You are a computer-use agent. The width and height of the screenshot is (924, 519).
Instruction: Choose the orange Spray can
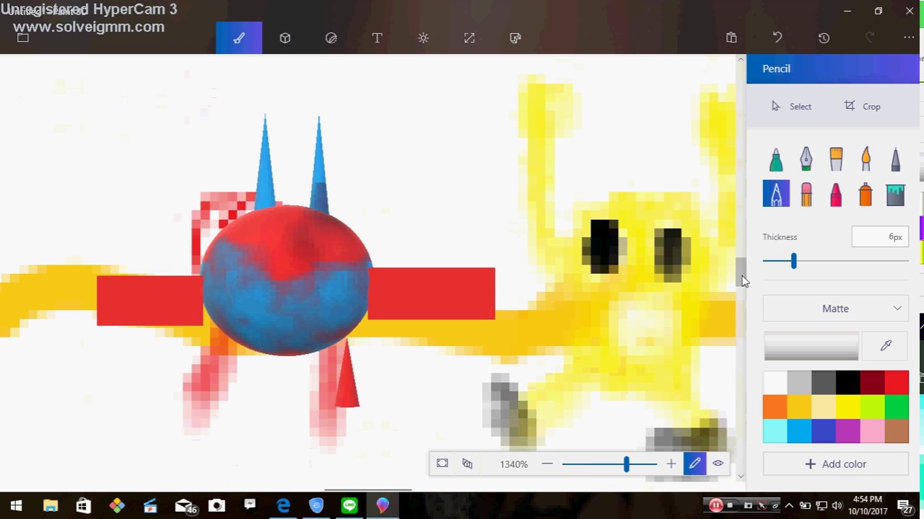866,194
